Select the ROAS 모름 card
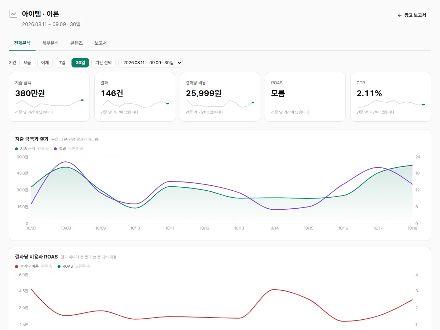440x330 pixels. coord(305,97)
